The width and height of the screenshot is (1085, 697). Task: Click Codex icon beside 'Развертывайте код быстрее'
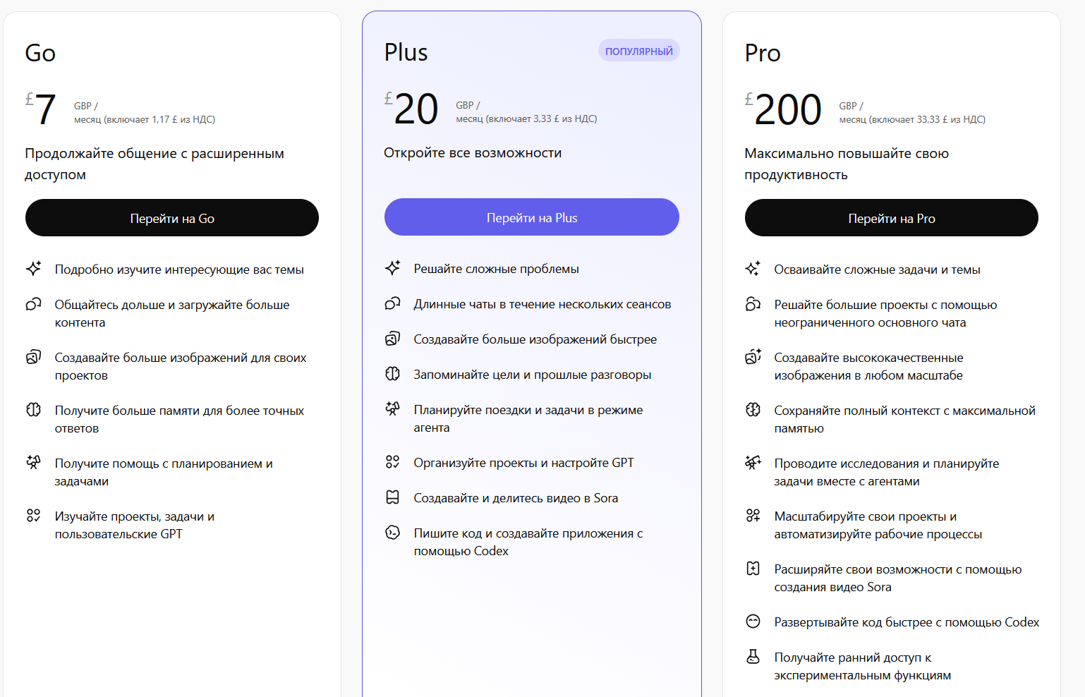pyautogui.click(x=753, y=622)
